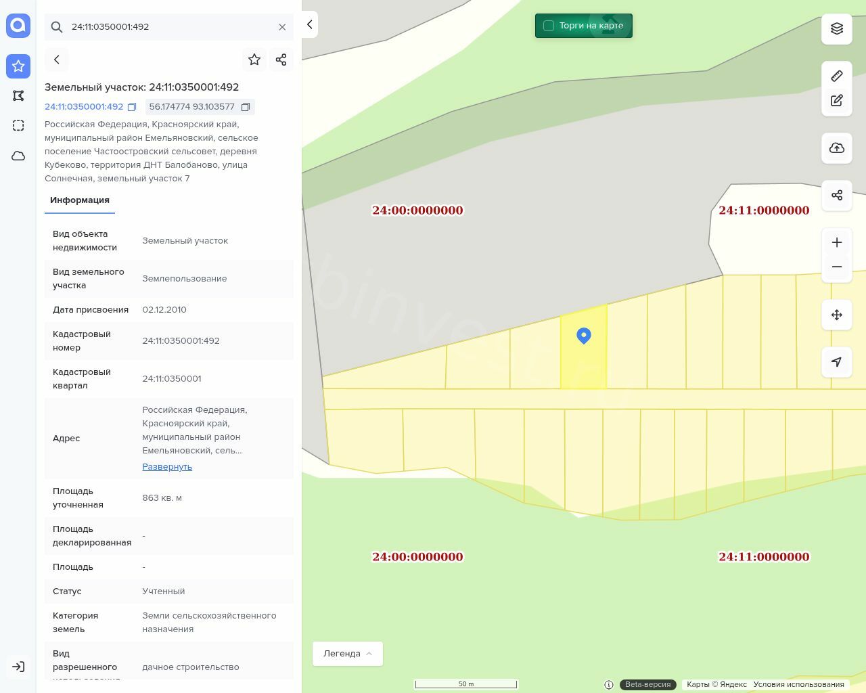The height and width of the screenshot is (693, 866).
Task: Open favorites section in left sidebar
Action: click(x=18, y=66)
